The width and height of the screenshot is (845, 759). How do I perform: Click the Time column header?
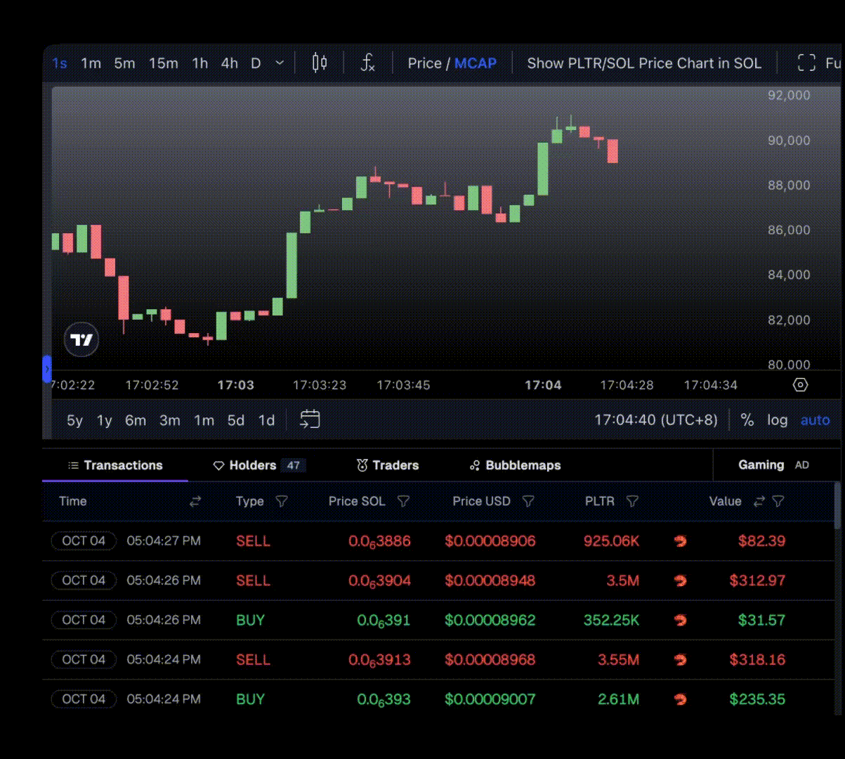tap(73, 501)
